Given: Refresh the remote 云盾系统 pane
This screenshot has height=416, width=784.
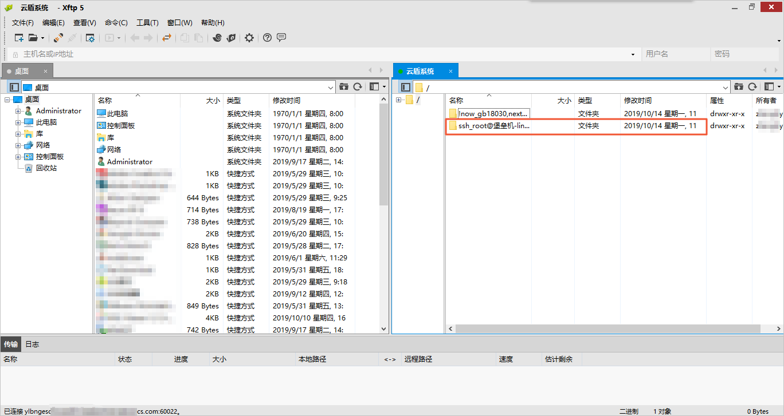Looking at the screenshot, I should coord(752,87).
